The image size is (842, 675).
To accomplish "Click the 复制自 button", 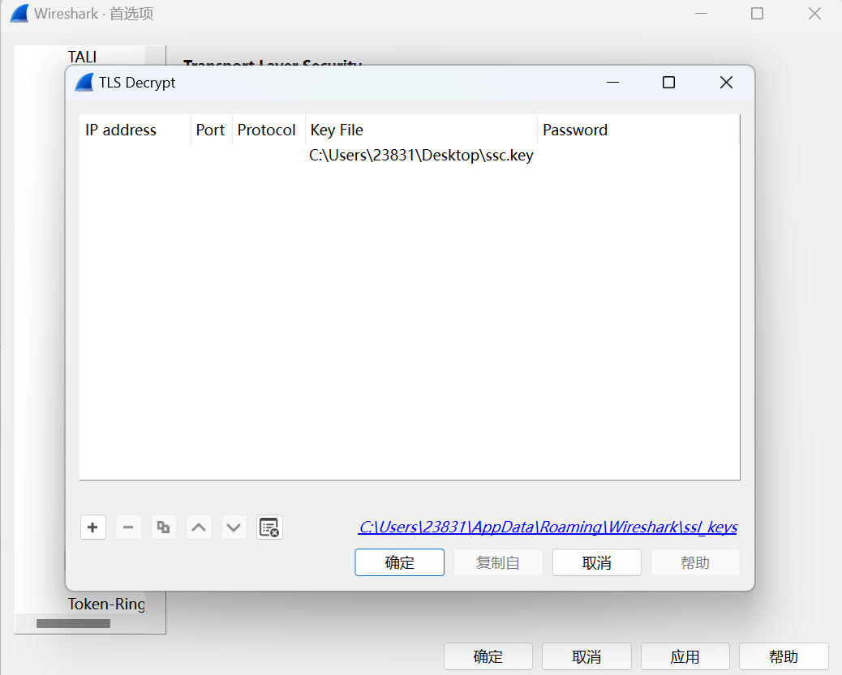I will (x=498, y=562).
